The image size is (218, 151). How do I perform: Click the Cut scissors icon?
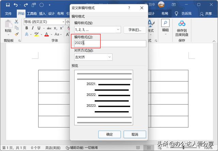[x=16, y=21]
